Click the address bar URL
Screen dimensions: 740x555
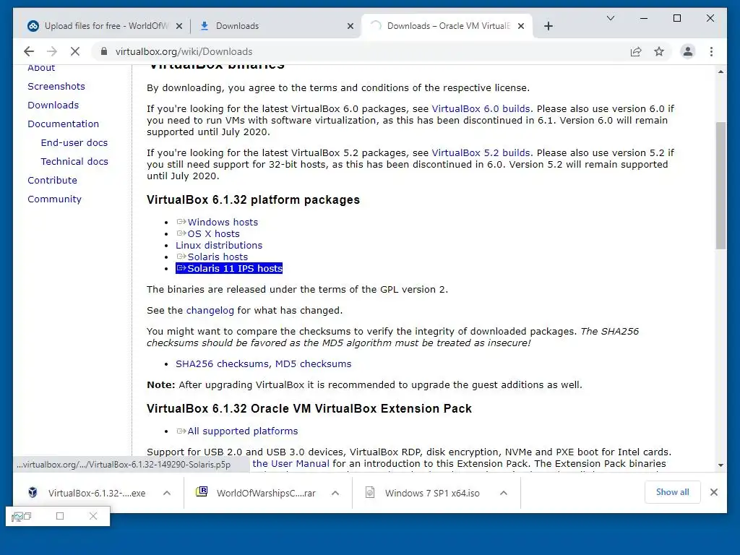pyautogui.click(x=184, y=51)
